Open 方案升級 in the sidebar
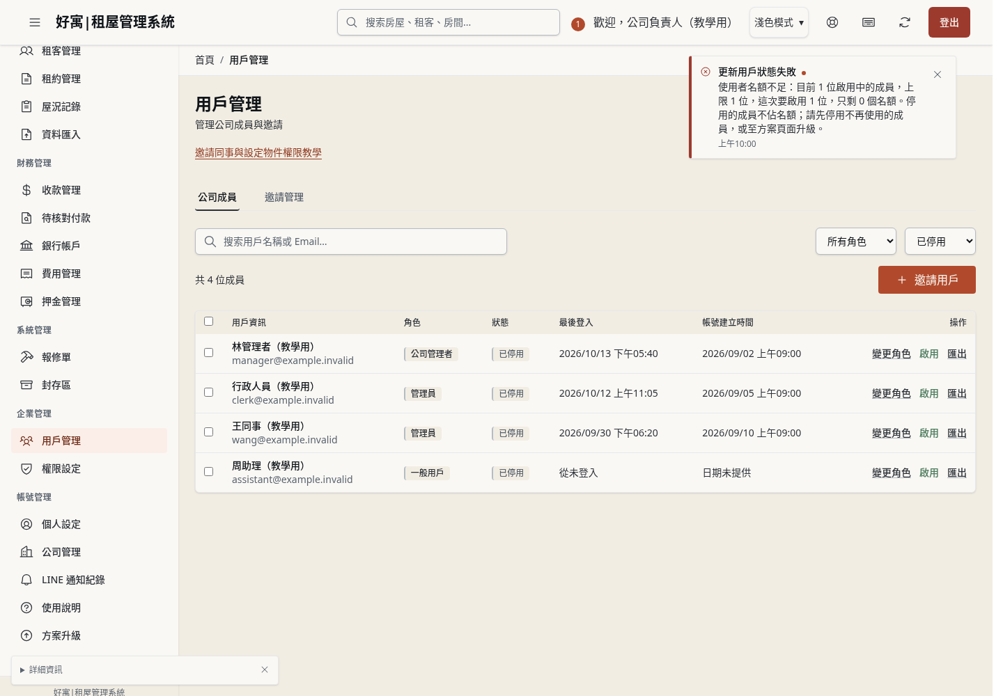Viewport: 1003px width, 696px height. [89, 635]
